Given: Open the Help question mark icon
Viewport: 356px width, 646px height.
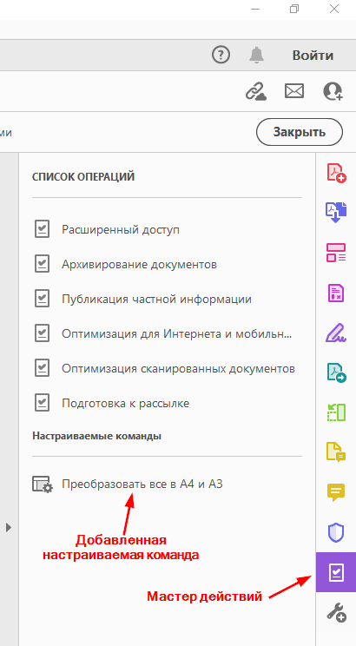Looking at the screenshot, I should pos(221,55).
